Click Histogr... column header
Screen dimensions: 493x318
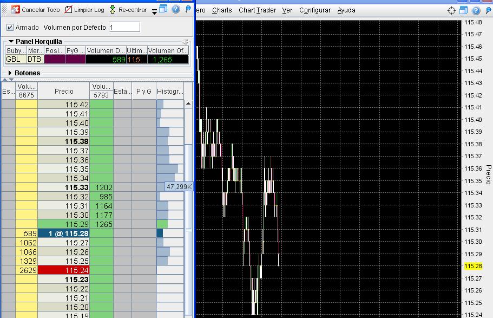(170, 91)
